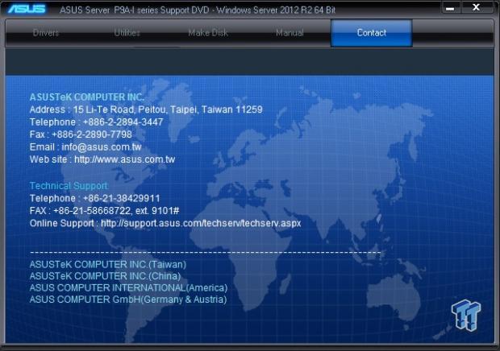Click the 'Technical Support' heading

pyautogui.click(x=69, y=186)
